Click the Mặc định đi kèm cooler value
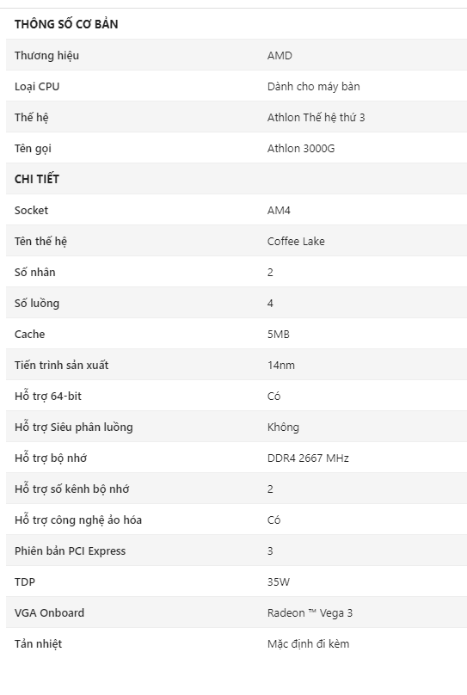 point(308,644)
